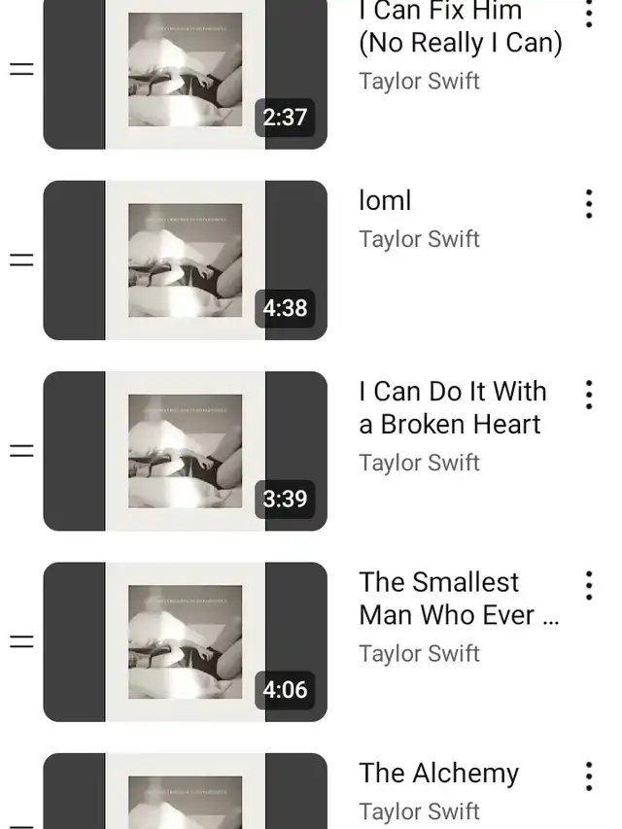The height and width of the screenshot is (829, 622).
Task: Open options for I Can Fix Him
Action: (x=589, y=15)
